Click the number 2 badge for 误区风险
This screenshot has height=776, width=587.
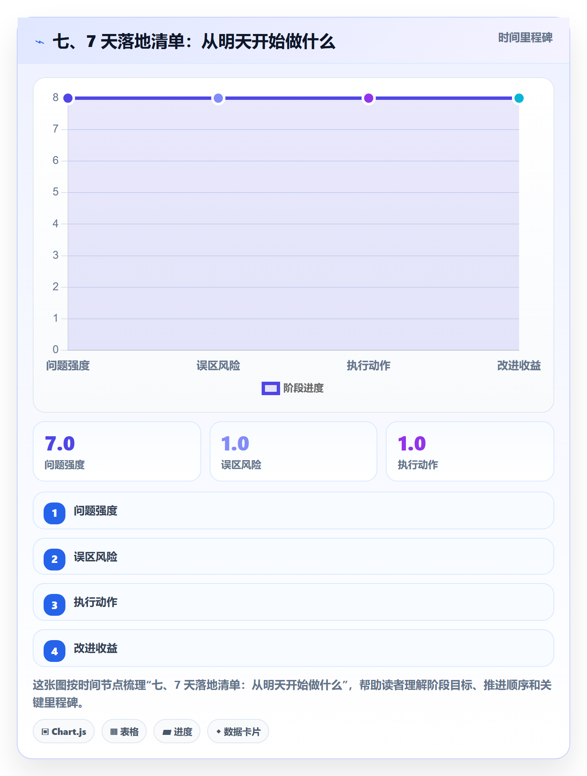tap(55, 559)
